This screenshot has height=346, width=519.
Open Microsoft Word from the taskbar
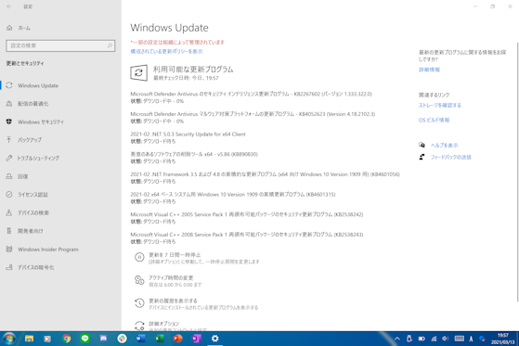click(141, 339)
